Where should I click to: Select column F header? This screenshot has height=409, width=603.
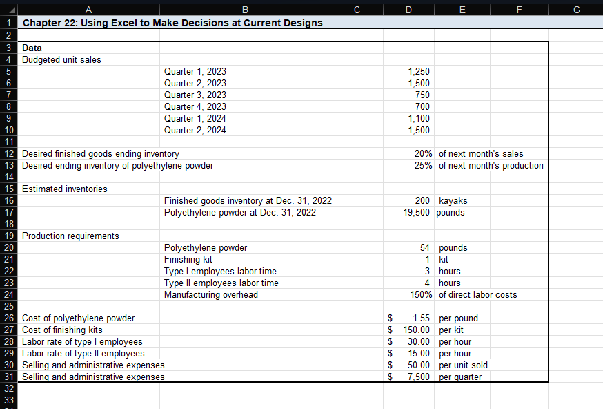(519, 10)
